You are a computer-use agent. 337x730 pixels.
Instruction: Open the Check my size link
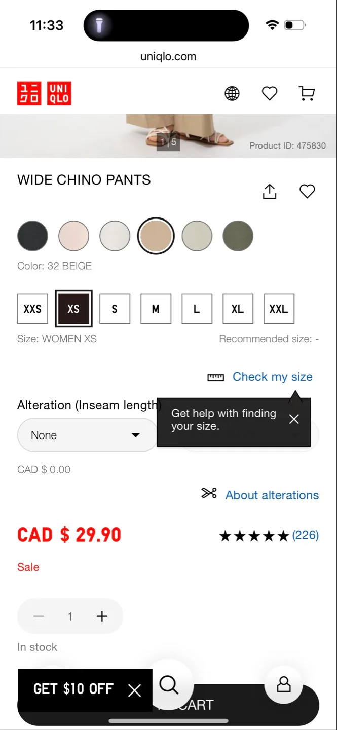click(x=272, y=377)
